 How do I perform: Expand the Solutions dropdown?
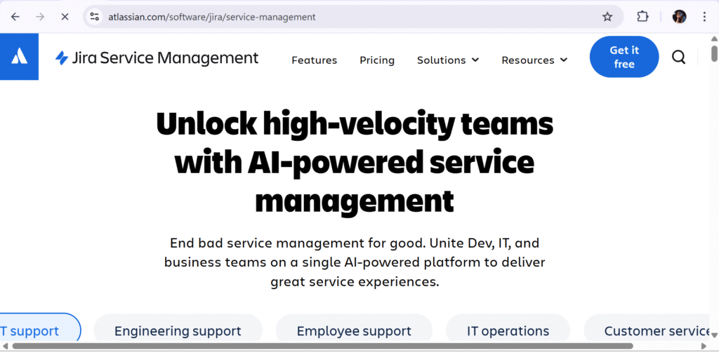[448, 60]
